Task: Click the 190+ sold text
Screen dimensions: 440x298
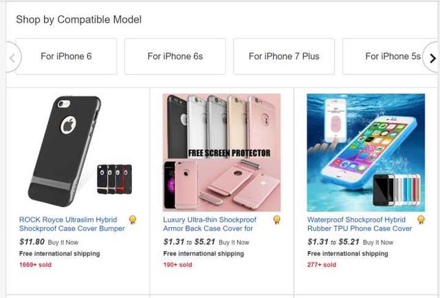Action: pyautogui.click(x=177, y=264)
